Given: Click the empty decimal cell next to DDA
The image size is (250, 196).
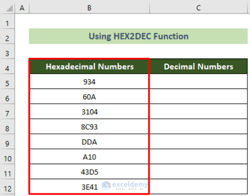Looking at the screenshot, I should pos(199,142).
